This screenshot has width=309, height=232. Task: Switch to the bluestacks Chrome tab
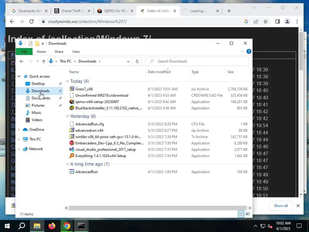[x=29, y=11]
